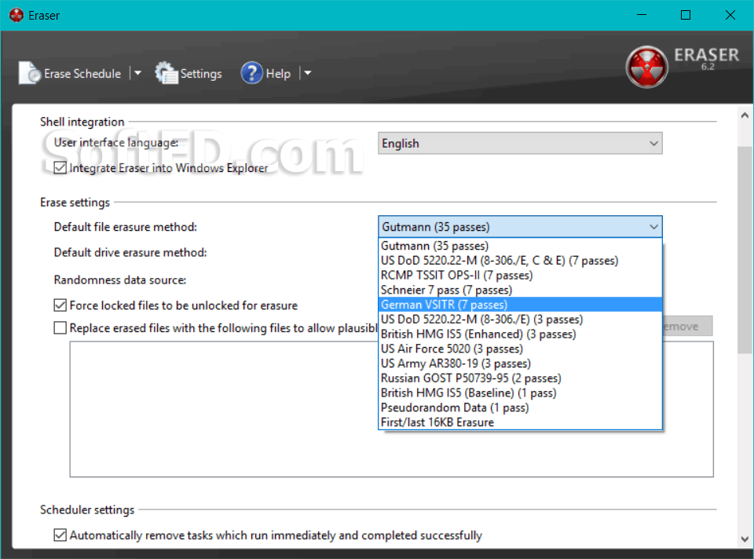The image size is (754, 559).
Task: Choose Russian GOST P50739-95 (2 passes)
Action: (520, 378)
